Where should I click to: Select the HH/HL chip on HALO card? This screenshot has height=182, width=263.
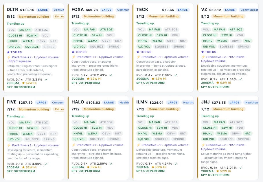[78, 134]
